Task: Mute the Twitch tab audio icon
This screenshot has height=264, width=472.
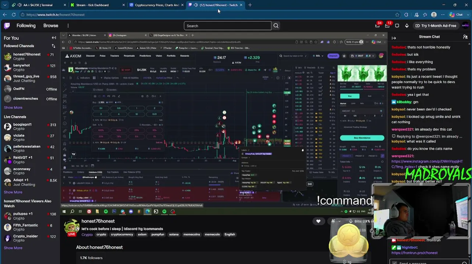Action: (196, 5)
